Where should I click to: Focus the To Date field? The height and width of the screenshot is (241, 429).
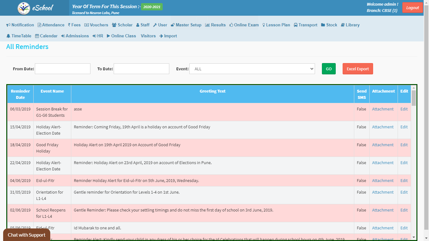pyautogui.click(x=141, y=69)
